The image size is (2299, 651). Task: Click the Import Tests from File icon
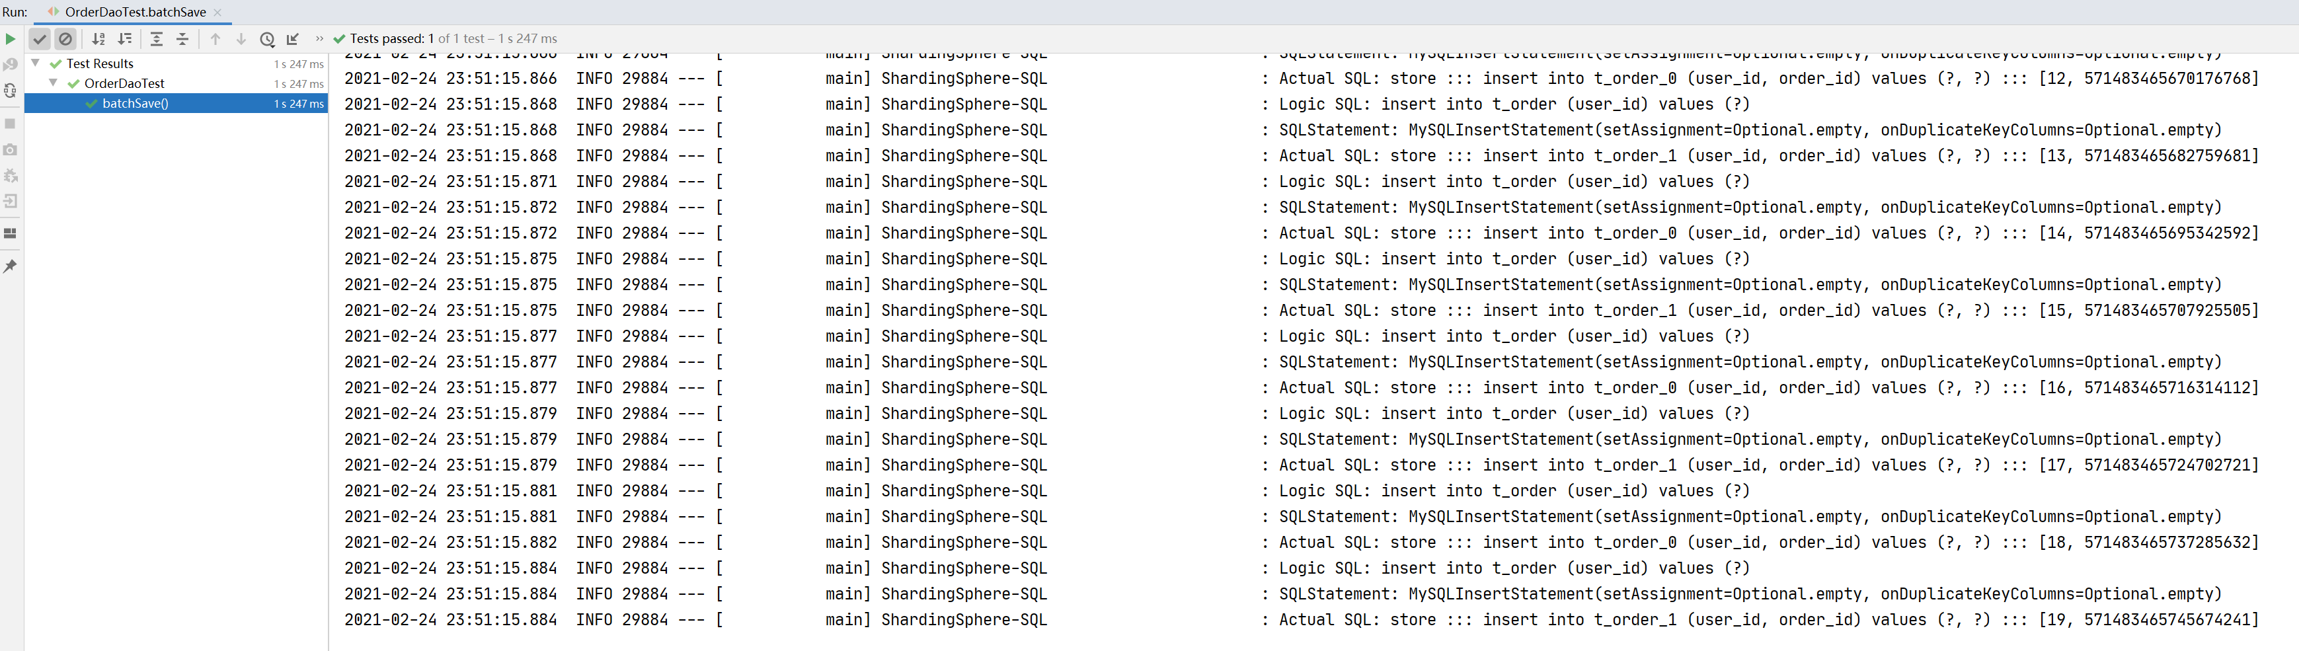click(x=293, y=38)
